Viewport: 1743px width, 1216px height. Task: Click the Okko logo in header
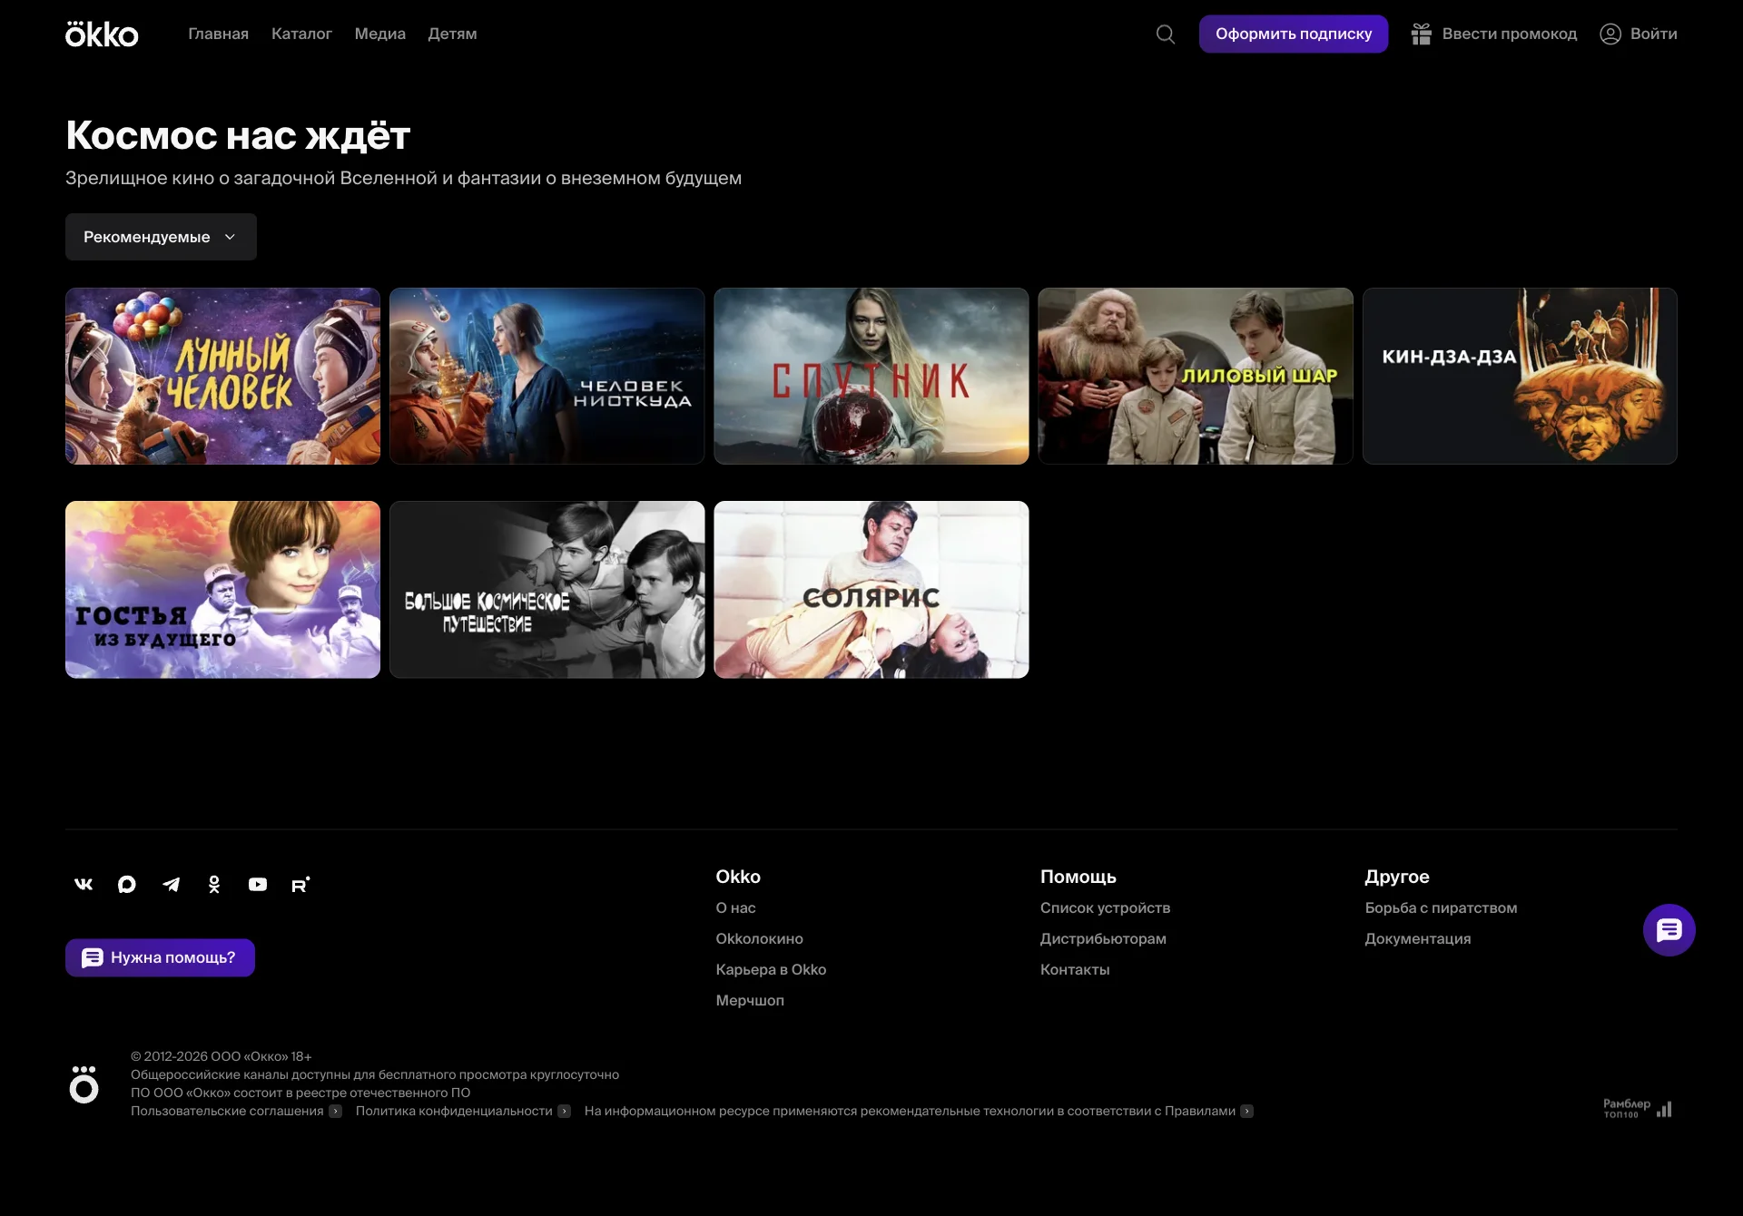pos(102,34)
